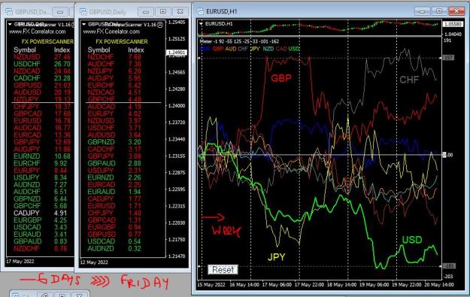Viewport: 470px width, 297px height.
Task: Close the middle GBPUSD,Daily window
Action: [180, 12]
